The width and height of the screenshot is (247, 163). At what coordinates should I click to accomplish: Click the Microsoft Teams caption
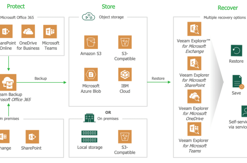(51, 45)
